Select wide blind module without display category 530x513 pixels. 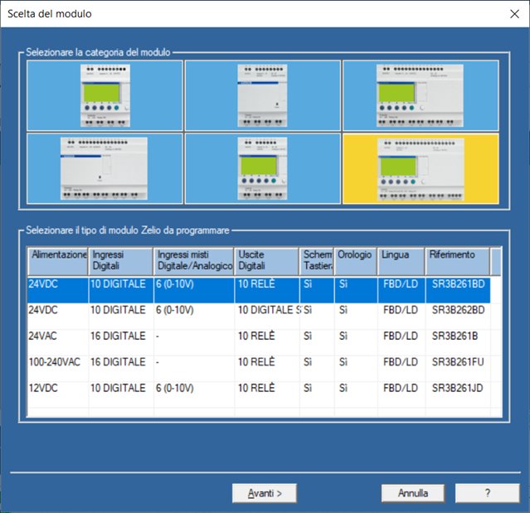point(105,168)
